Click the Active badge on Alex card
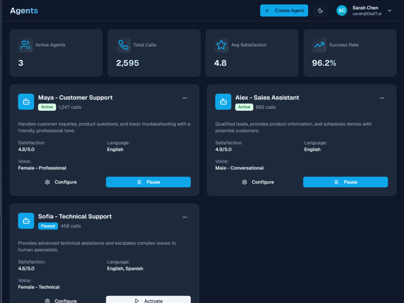The image size is (404, 303). point(244,107)
